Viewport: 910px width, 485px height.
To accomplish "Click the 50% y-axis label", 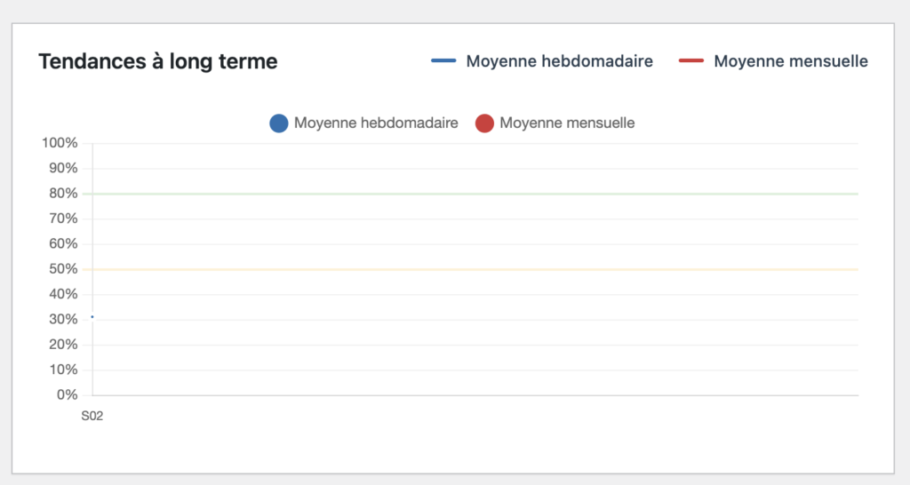I will (63, 269).
